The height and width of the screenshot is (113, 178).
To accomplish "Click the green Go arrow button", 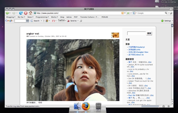I will pyautogui.click(x=128, y=13).
